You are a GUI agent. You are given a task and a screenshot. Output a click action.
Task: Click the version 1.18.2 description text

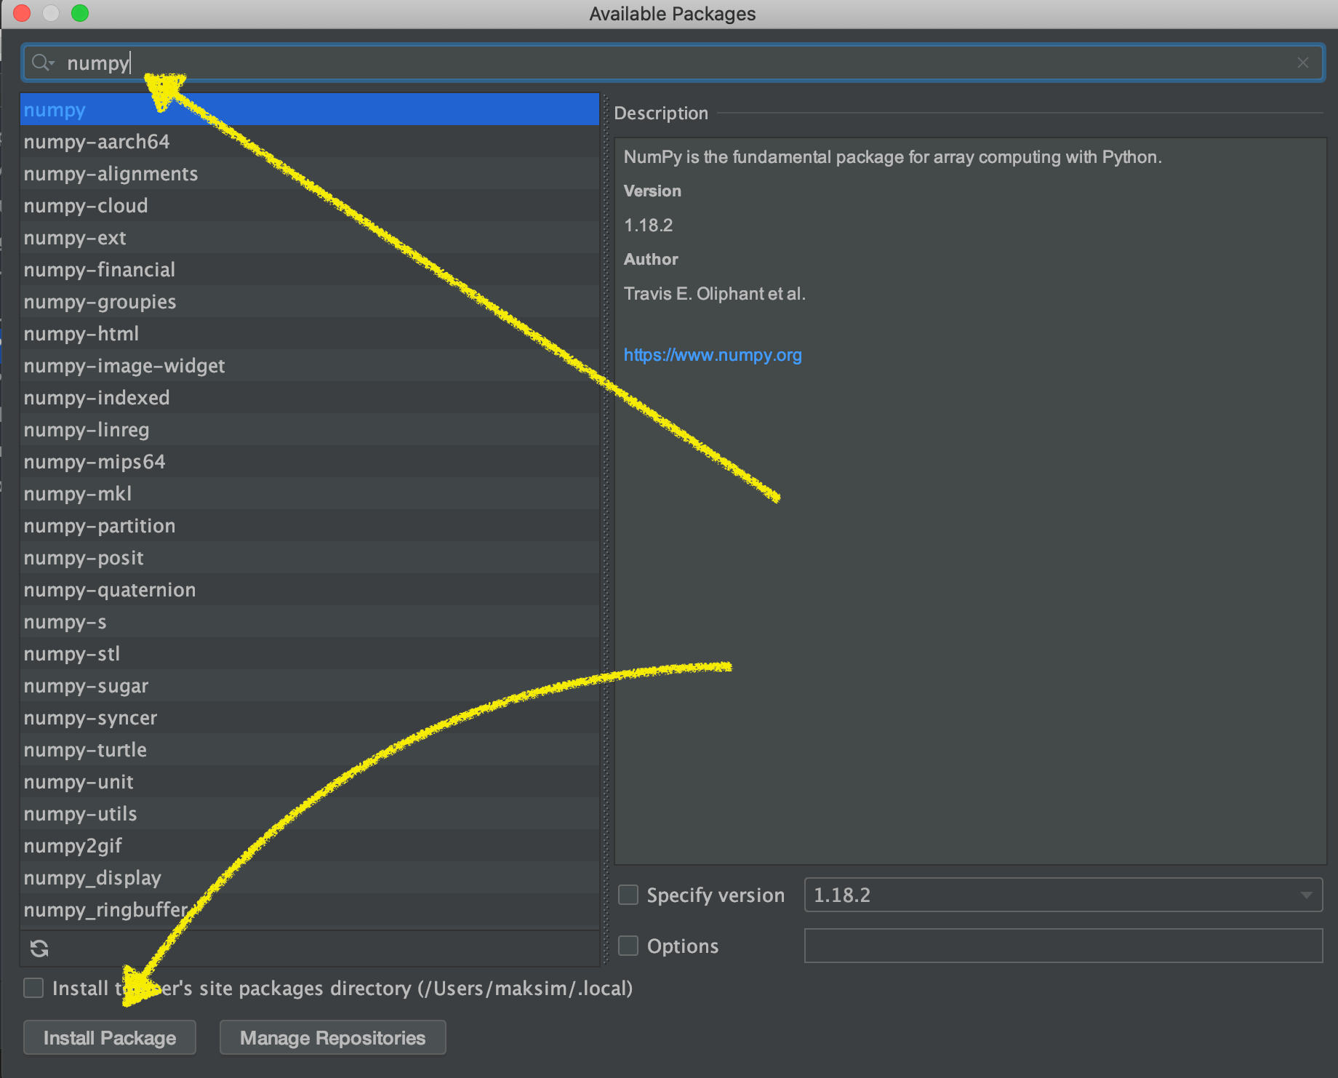[x=648, y=225]
